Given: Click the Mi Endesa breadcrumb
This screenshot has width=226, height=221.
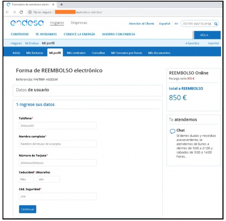Looking at the screenshot, I should 32,43.
